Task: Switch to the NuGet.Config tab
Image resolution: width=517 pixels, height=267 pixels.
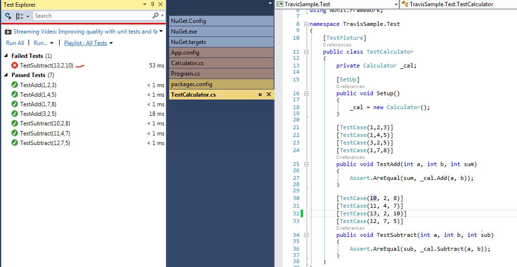Action: coord(188,21)
